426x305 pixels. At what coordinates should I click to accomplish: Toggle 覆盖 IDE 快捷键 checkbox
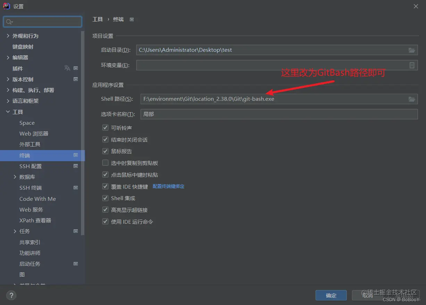[x=106, y=187]
